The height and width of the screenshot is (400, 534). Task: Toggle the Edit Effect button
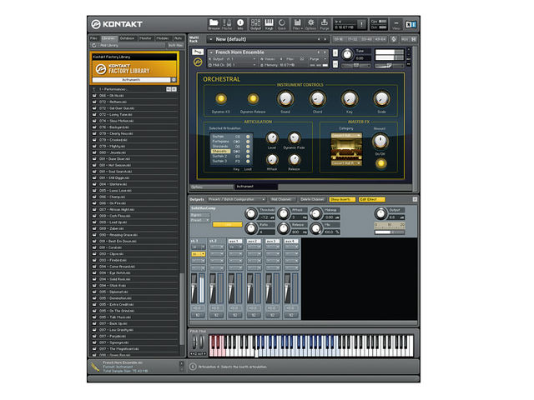[371, 199]
